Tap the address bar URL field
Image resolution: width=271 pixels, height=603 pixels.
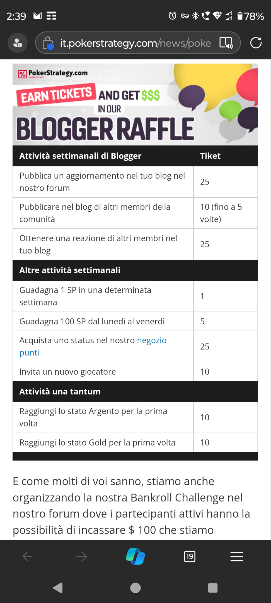[x=135, y=43]
